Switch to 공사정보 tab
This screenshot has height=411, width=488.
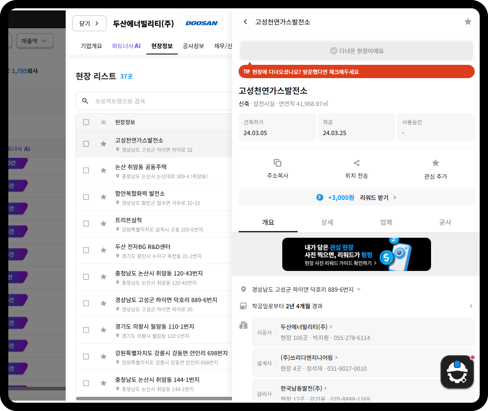[x=193, y=46]
